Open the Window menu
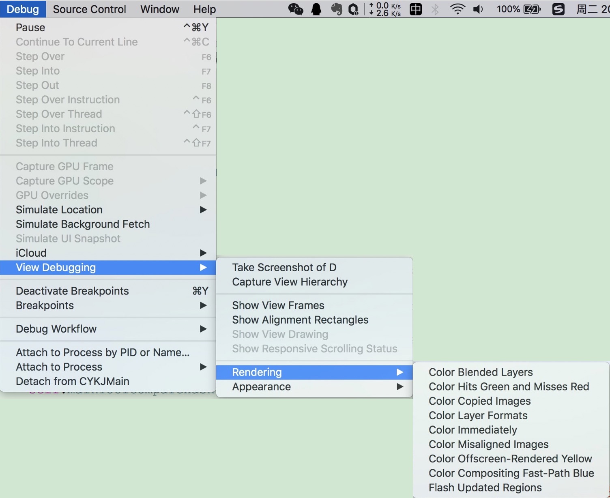The width and height of the screenshot is (610, 498). click(160, 9)
